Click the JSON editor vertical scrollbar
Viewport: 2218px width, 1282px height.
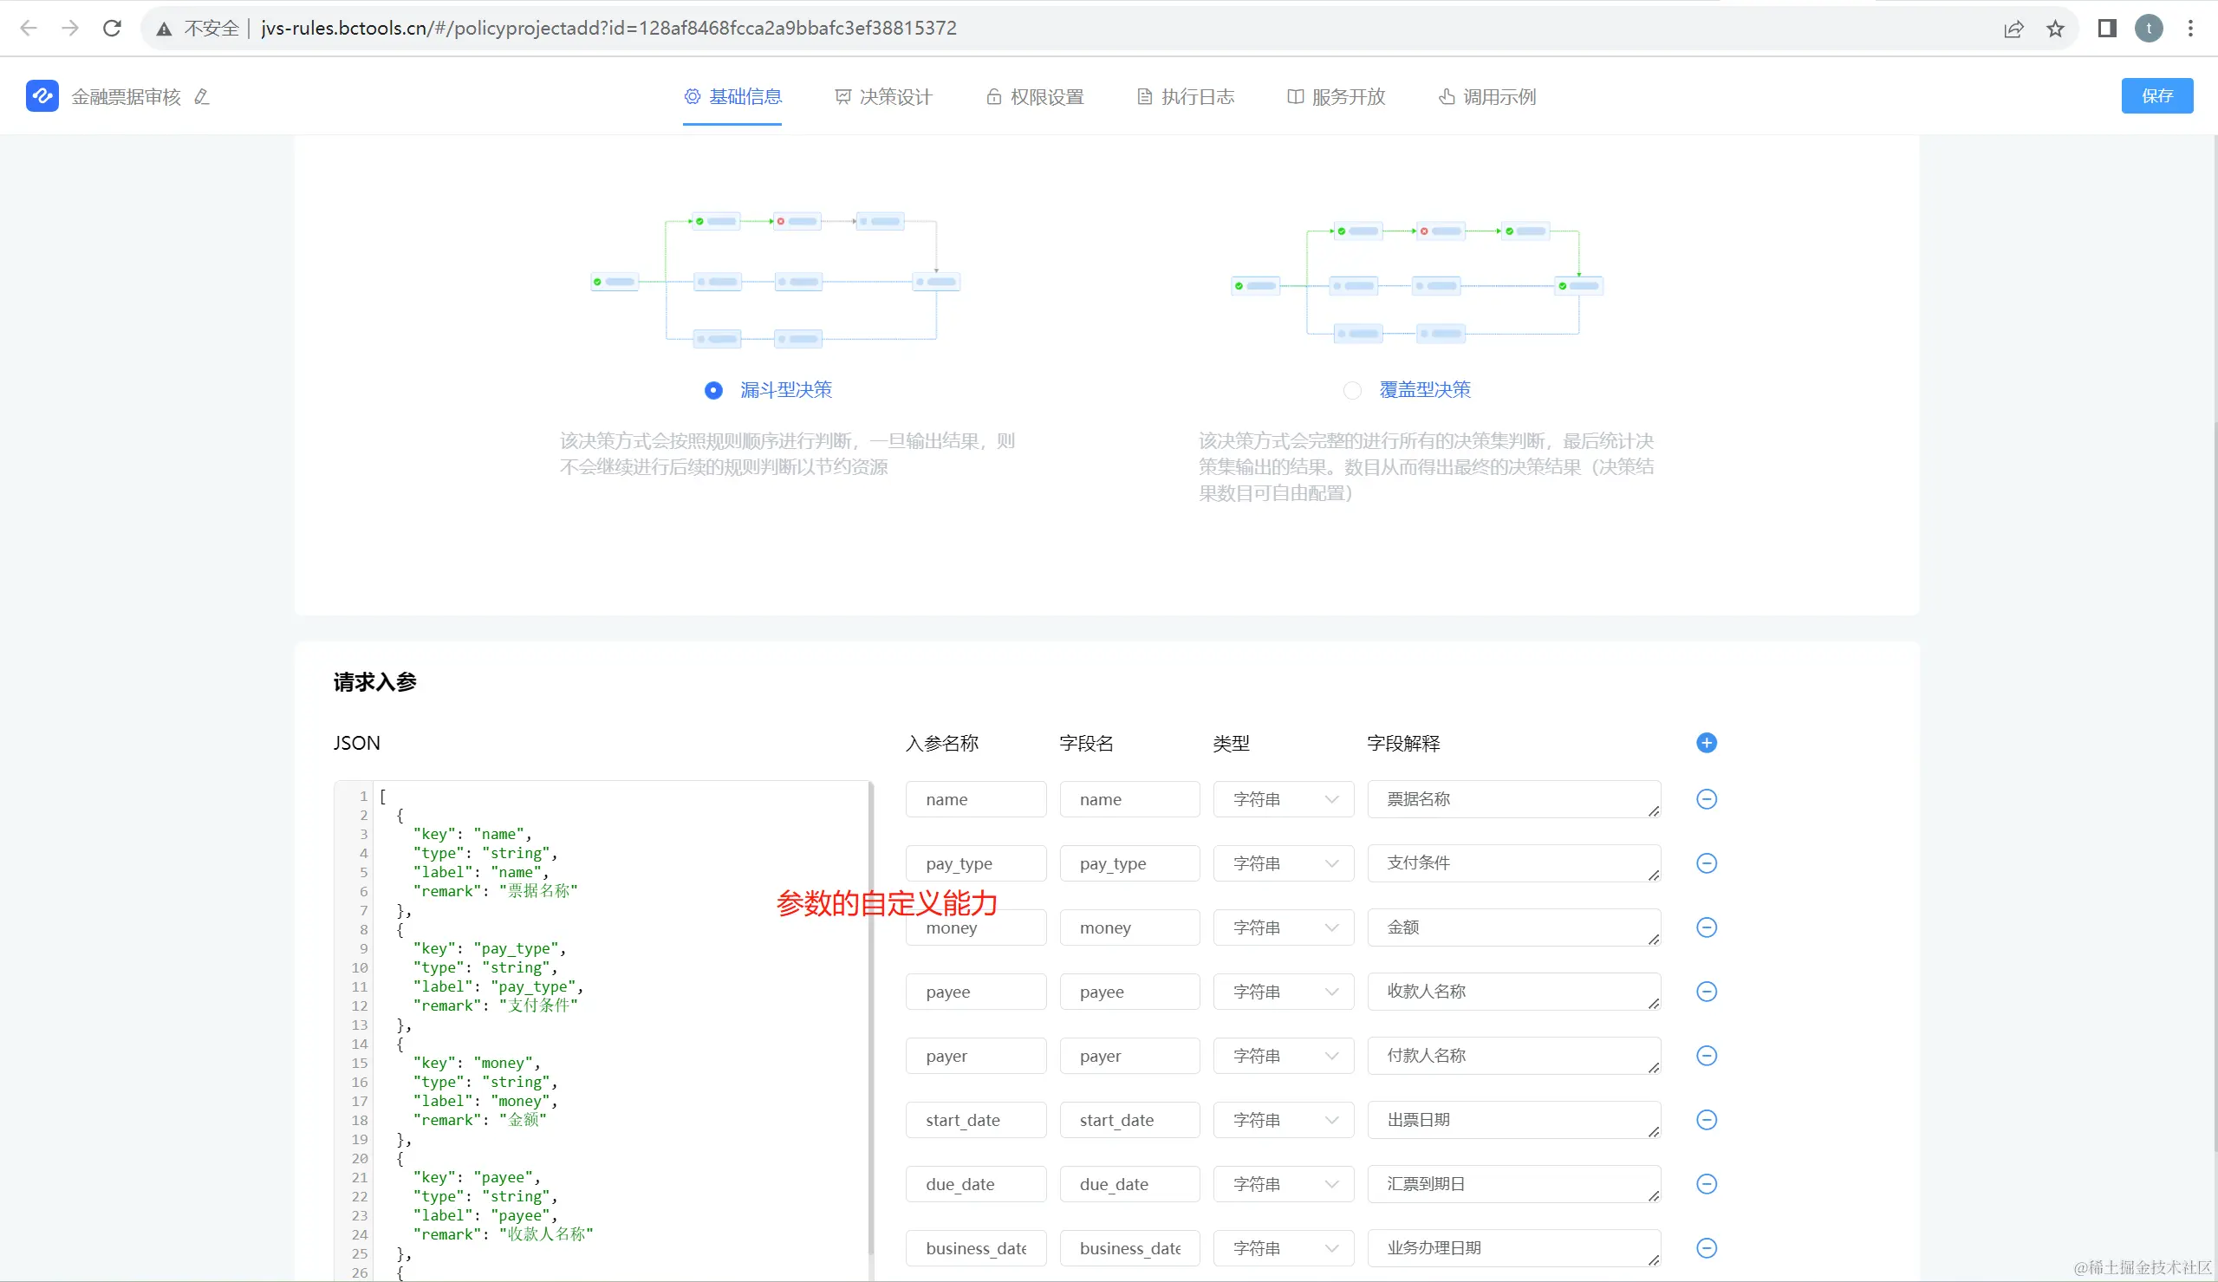tap(870, 1012)
